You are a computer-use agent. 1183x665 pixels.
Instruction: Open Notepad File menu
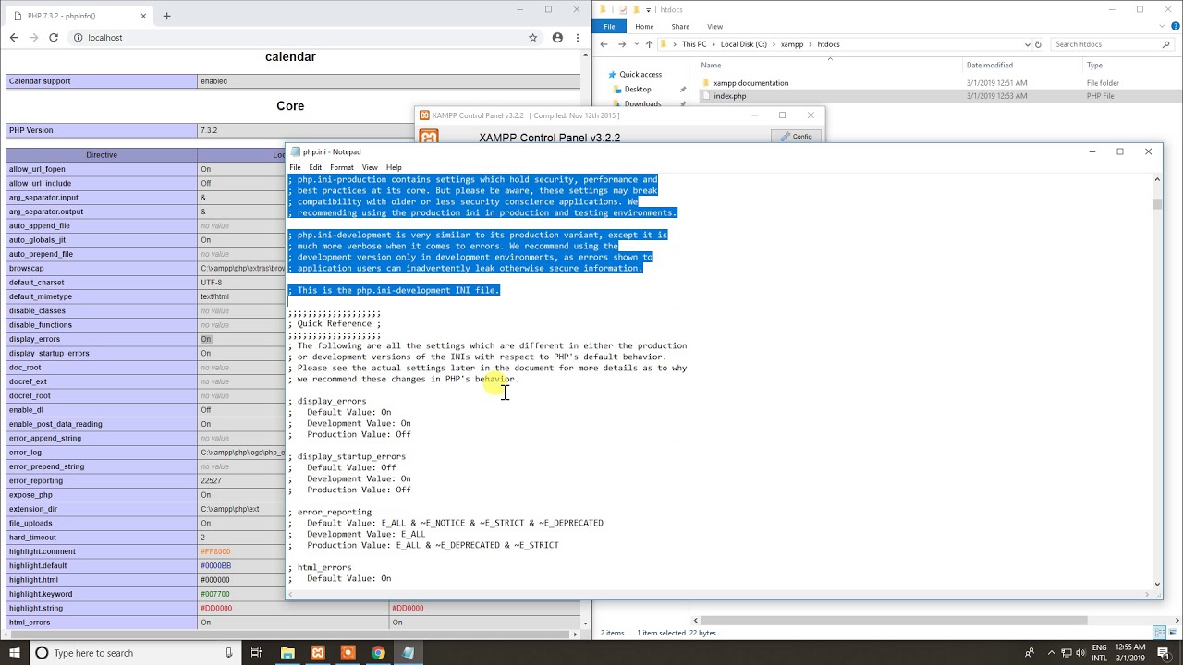tap(295, 167)
